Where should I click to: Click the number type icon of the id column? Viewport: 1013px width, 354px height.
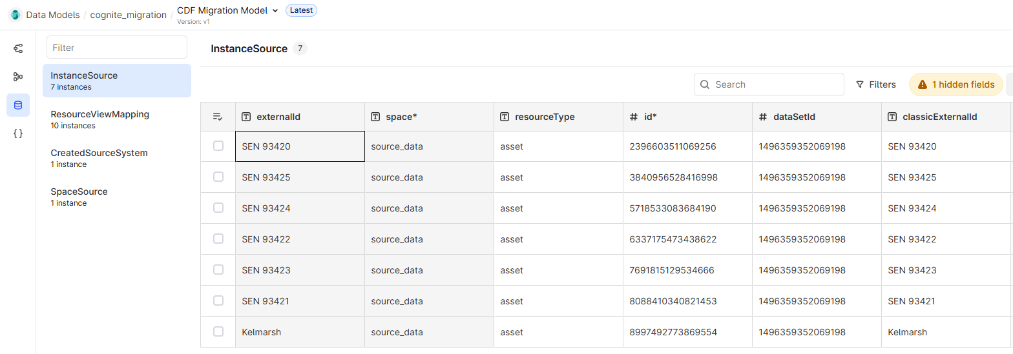[x=634, y=117]
